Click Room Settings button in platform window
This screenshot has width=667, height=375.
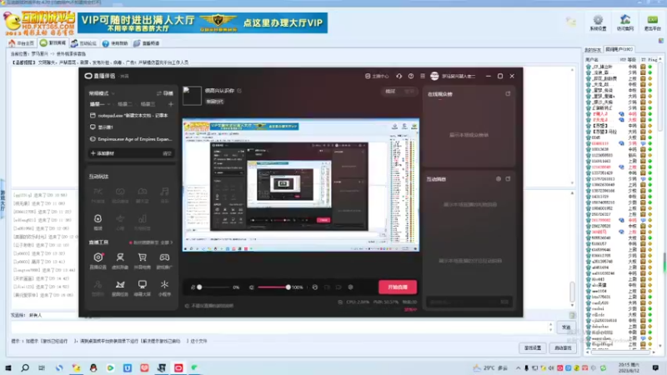click(533, 348)
